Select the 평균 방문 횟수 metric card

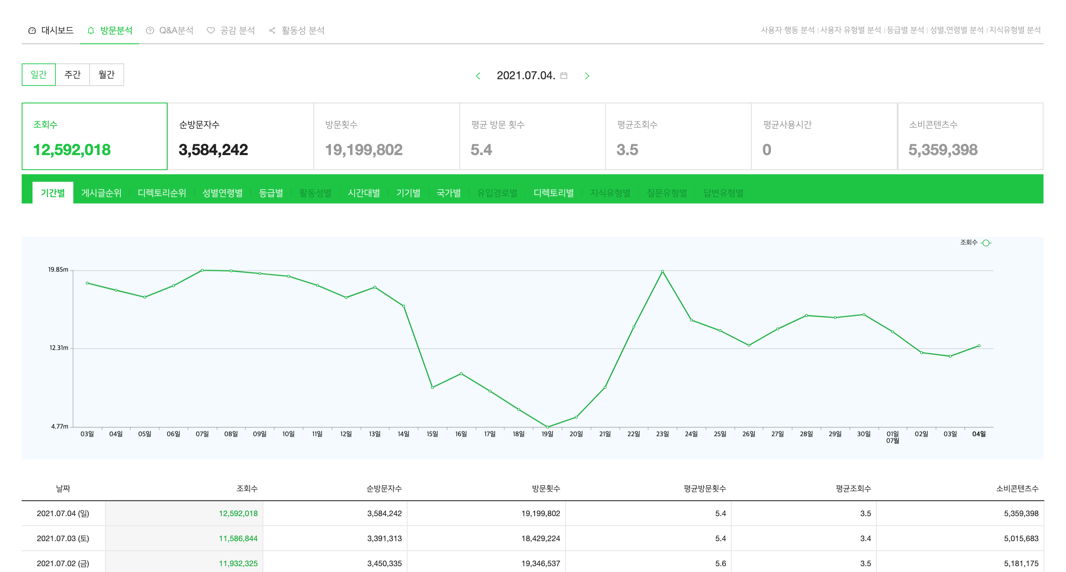tap(532, 136)
